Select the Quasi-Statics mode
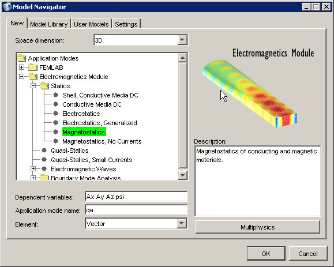 [69, 151]
